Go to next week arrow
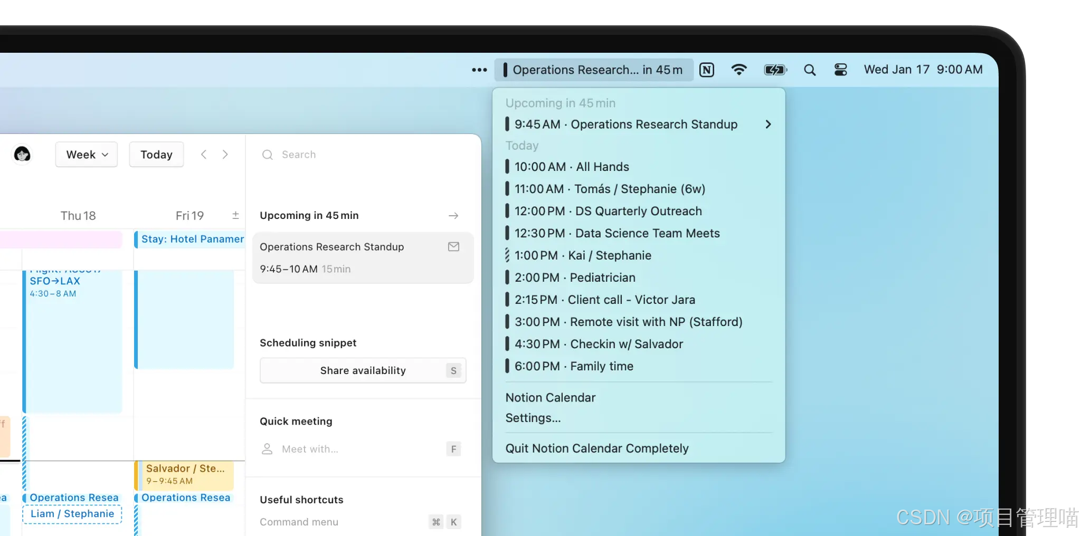 coord(225,154)
